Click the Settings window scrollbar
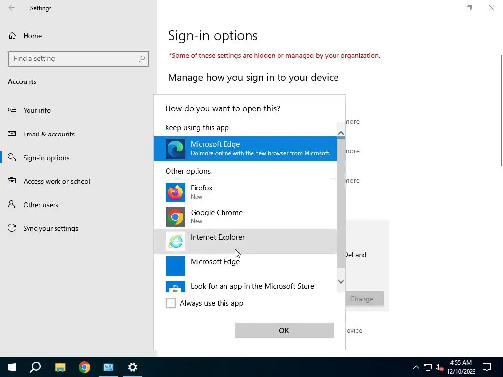The height and width of the screenshot is (377, 503). coord(502,110)
